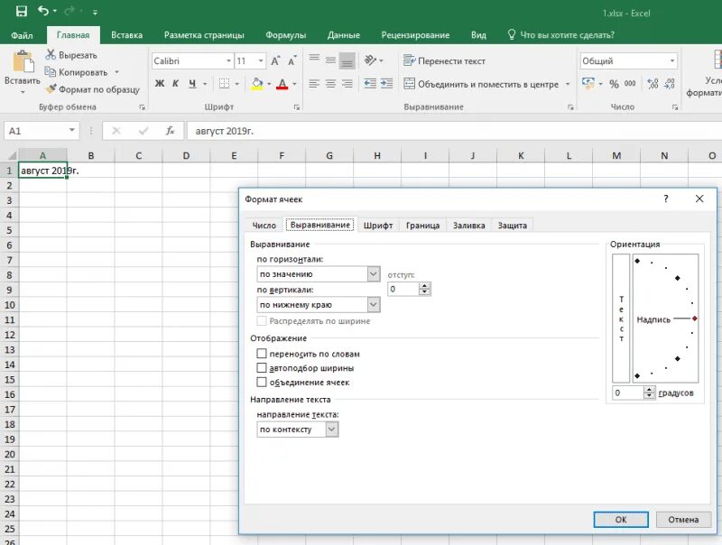Open the Граница tab in dialog
Screen dimensions: 722x545
click(422, 225)
